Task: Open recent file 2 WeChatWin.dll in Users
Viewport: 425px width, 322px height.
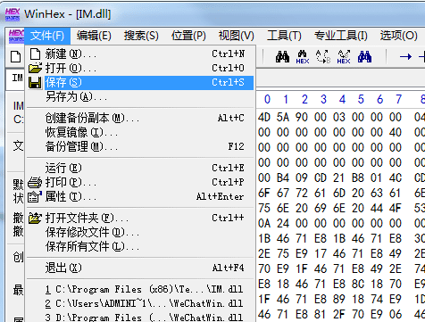Action: tap(140, 303)
